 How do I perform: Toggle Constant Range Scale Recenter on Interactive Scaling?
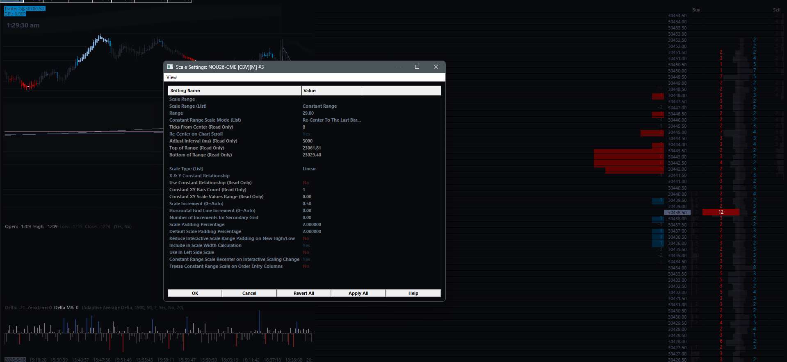click(x=306, y=259)
